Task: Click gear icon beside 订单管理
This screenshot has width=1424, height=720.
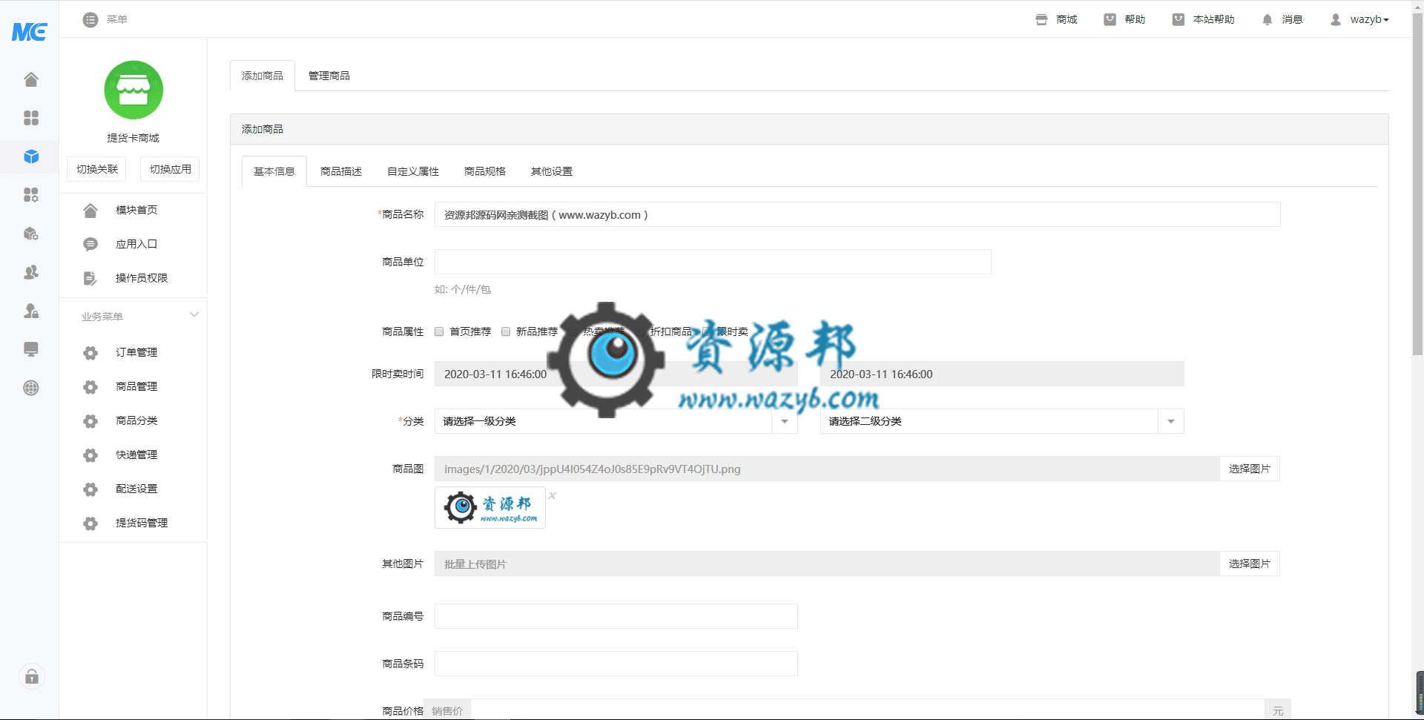Action: (90, 353)
